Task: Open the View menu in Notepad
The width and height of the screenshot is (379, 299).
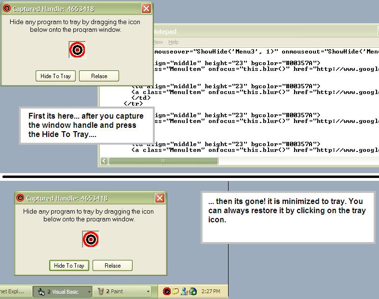Action: pos(158,42)
